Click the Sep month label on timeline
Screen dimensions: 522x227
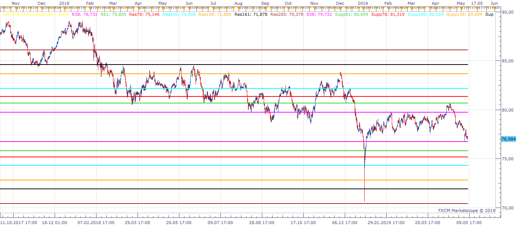(x=265, y=3)
